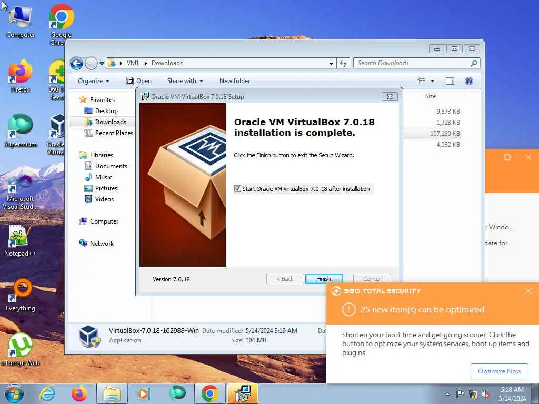Open the Windows Start menu
Image resolution: width=539 pixels, height=404 pixels.
click(14, 393)
